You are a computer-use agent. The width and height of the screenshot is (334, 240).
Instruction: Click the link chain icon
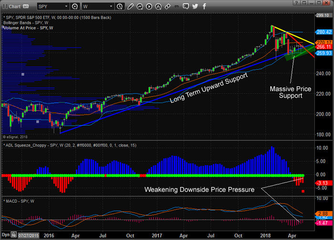point(167,7)
